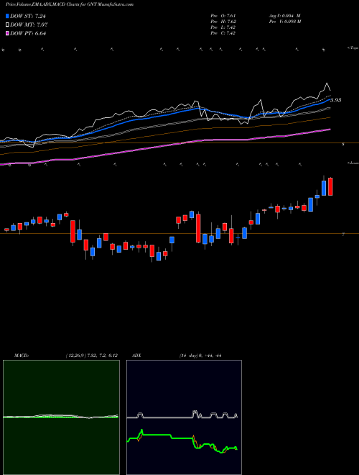This screenshot has width=359, height=475.
Task: Click the ADX panel heading
Action: pos(136,356)
